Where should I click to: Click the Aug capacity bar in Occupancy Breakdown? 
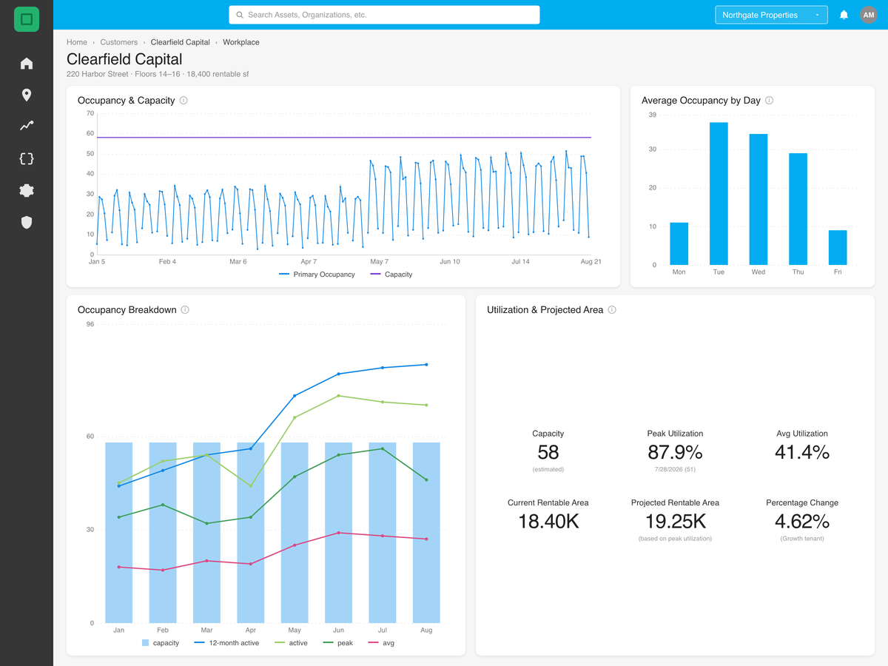click(426, 533)
